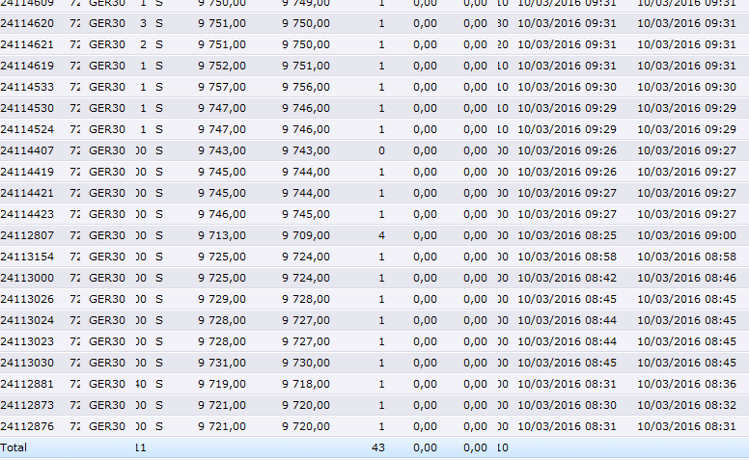
Task: Select order ID 24112876 cell
Action: pos(27,426)
